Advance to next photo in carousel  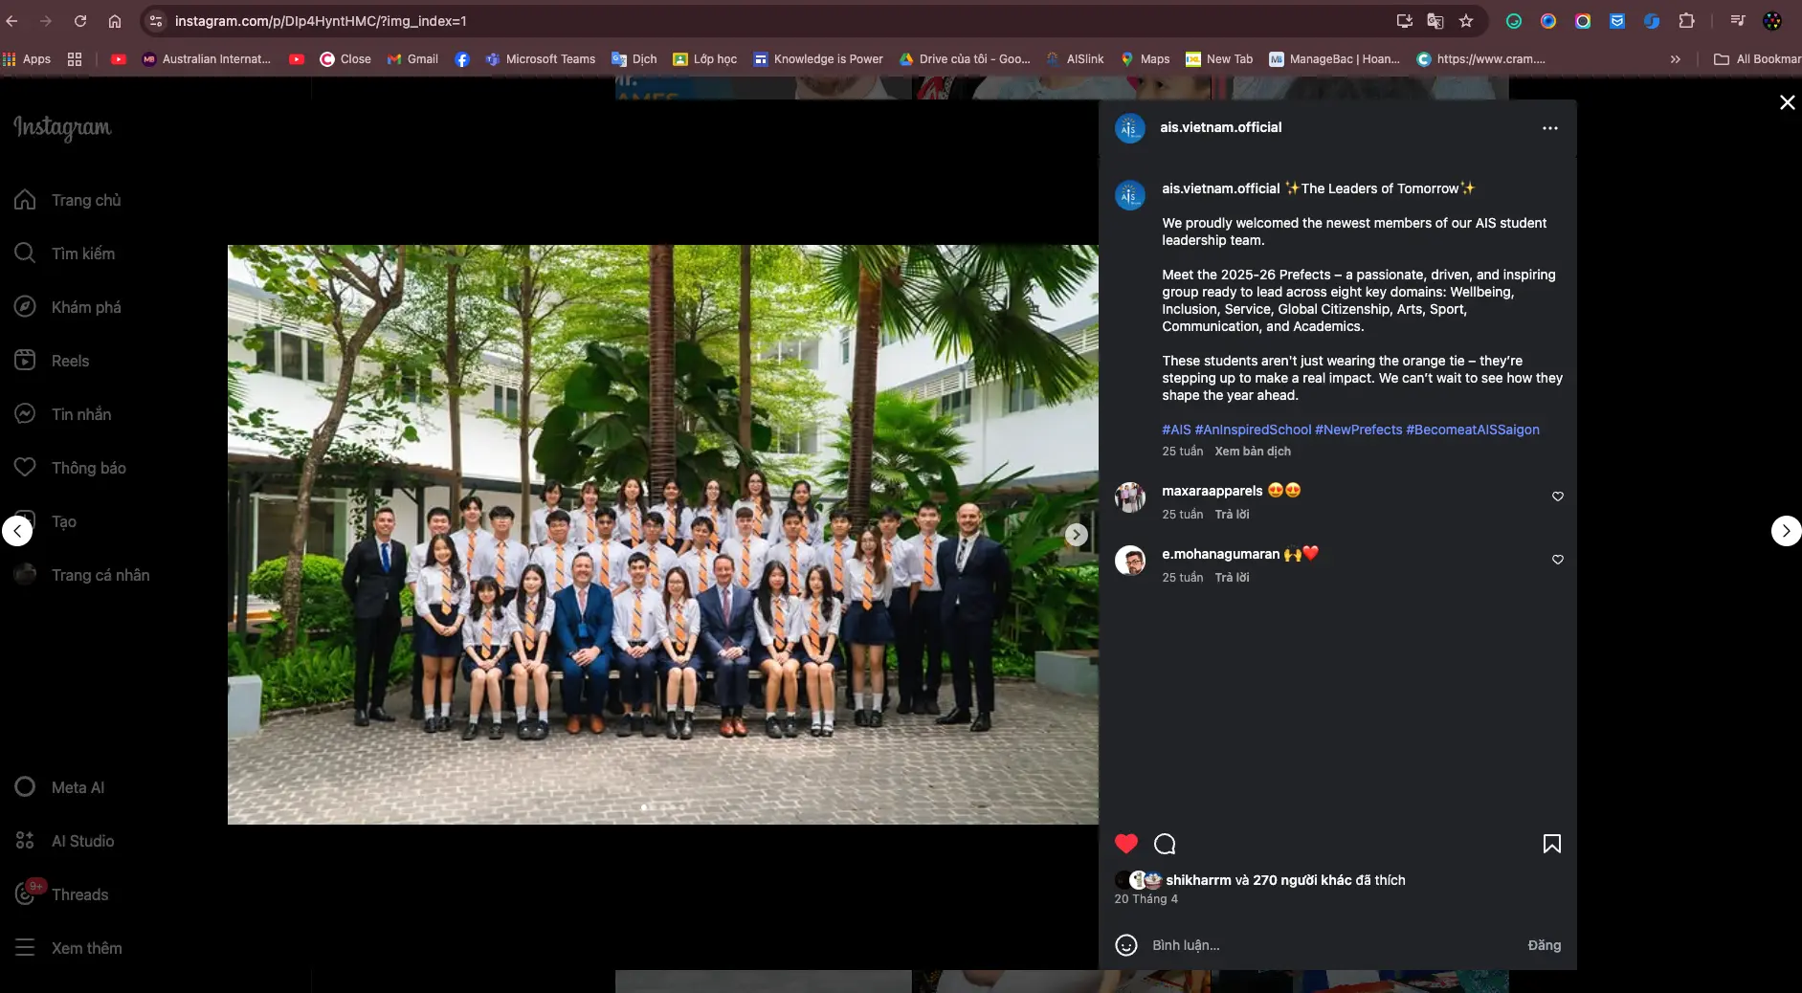pos(1076,535)
